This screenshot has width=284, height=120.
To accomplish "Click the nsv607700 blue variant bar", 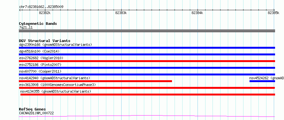I will (x=147, y=74).
